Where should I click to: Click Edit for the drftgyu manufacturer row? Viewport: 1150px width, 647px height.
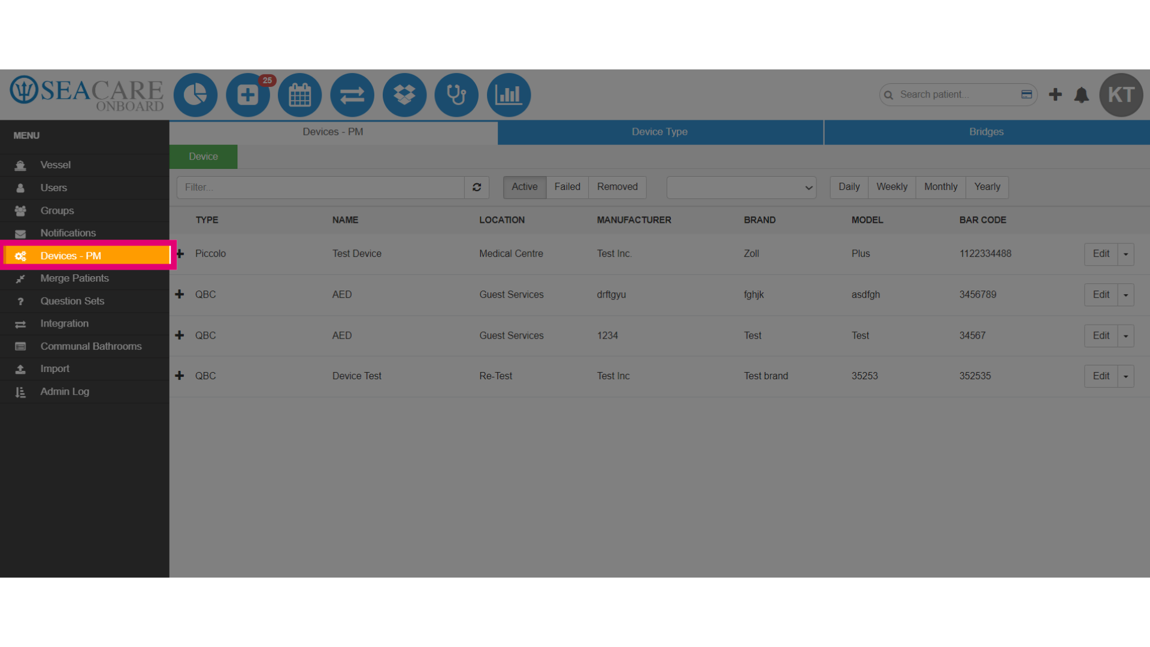point(1101,295)
